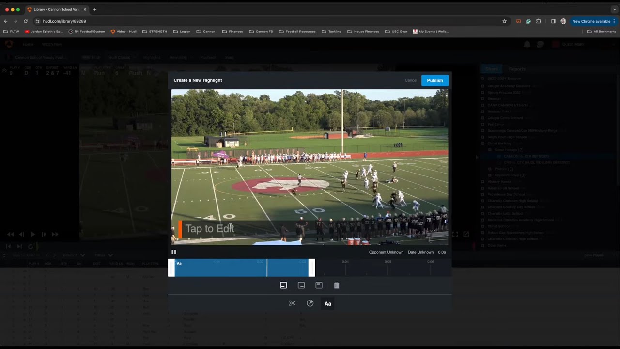Choose bottom-center caption position
Image resolution: width=620 pixels, height=349 pixels.
(301, 286)
